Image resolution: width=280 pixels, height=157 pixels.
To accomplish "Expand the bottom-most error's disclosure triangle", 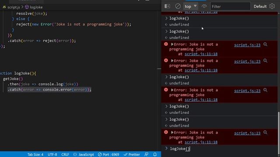I will point(172,133).
